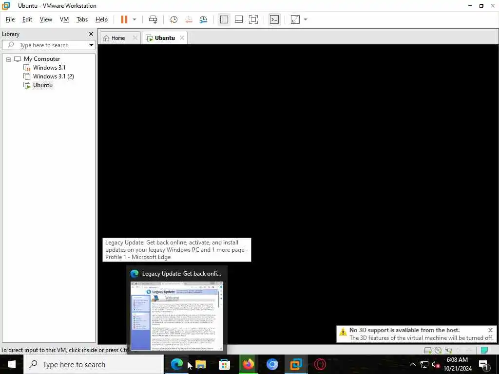Pause the virtual machine with the orange button

[x=124, y=19]
